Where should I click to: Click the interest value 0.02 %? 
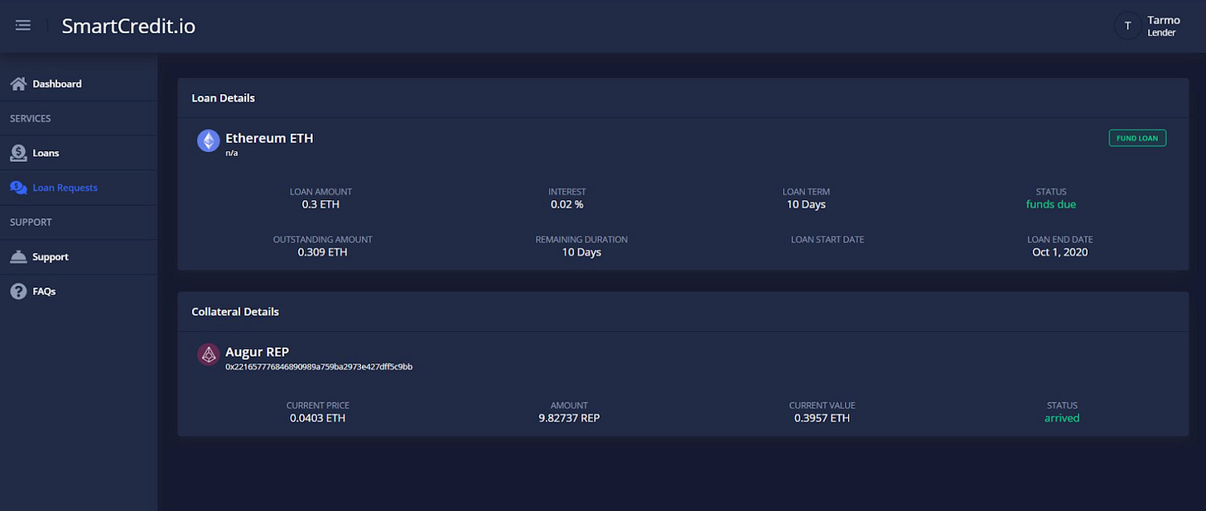click(567, 204)
